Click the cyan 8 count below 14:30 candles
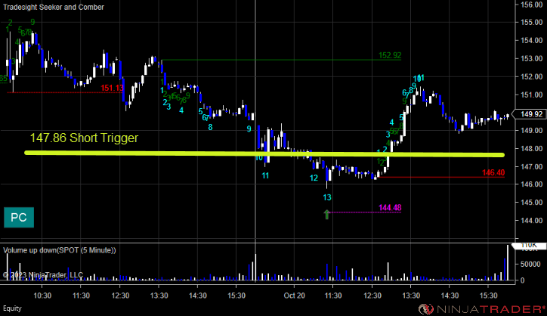This screenshot has height=316, width=547. (210, 128)
